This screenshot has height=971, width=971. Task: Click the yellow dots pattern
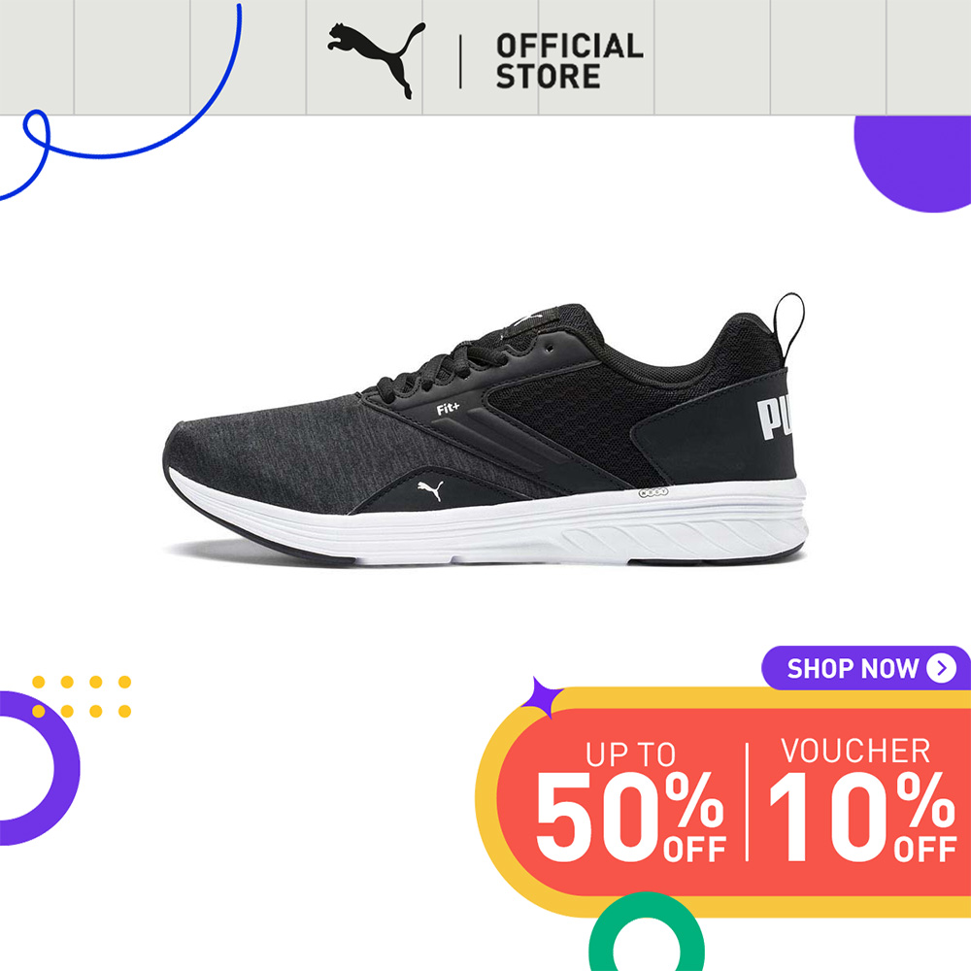click(82, 696)
